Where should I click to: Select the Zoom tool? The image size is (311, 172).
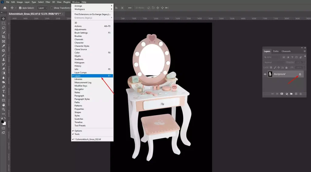pos(3,109)
